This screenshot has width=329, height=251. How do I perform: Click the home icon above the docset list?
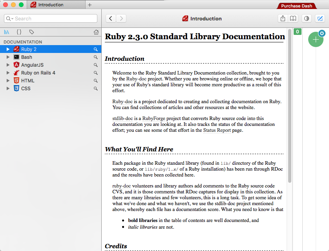(x=96, y=32)
